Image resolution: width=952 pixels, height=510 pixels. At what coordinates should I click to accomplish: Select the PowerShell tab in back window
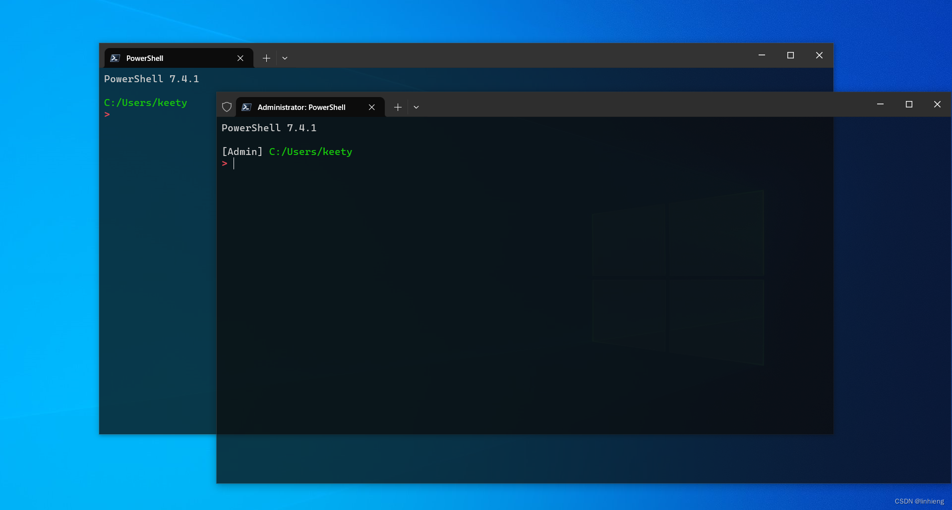pos(178,58)
